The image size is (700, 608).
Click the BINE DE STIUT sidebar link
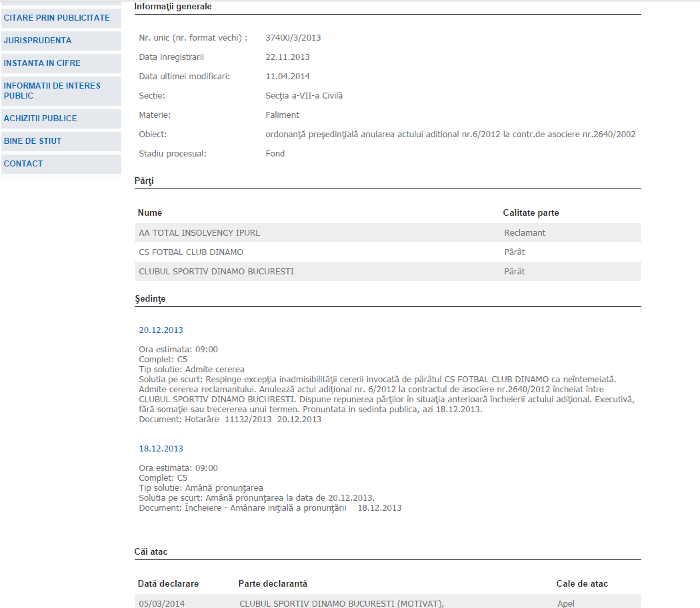33,141
